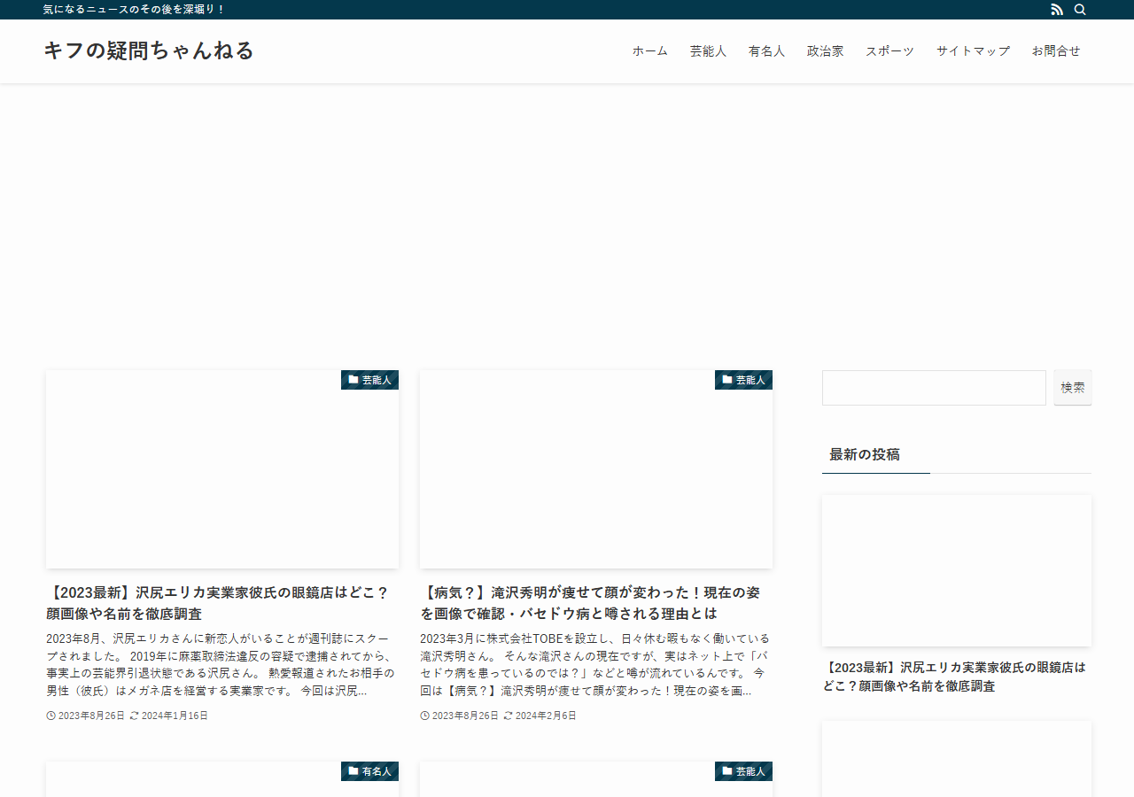Screen dimensions: 1134x797
Task: Click 芸能人 category badge on first article
Action: 369,380
